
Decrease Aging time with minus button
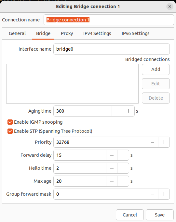[x=117, y=111]
